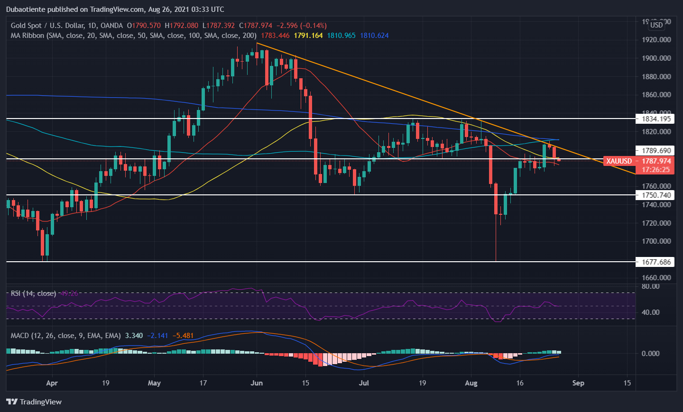The height and width of the screenshot is (412, 683).
Task: Click the MACD 0.000 axis label
Action: 650,354
